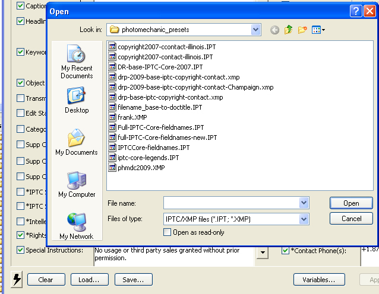Screen dimensions: 379x294
Task: Open My Computer in places bar
Action: click(x=77, y=185)
